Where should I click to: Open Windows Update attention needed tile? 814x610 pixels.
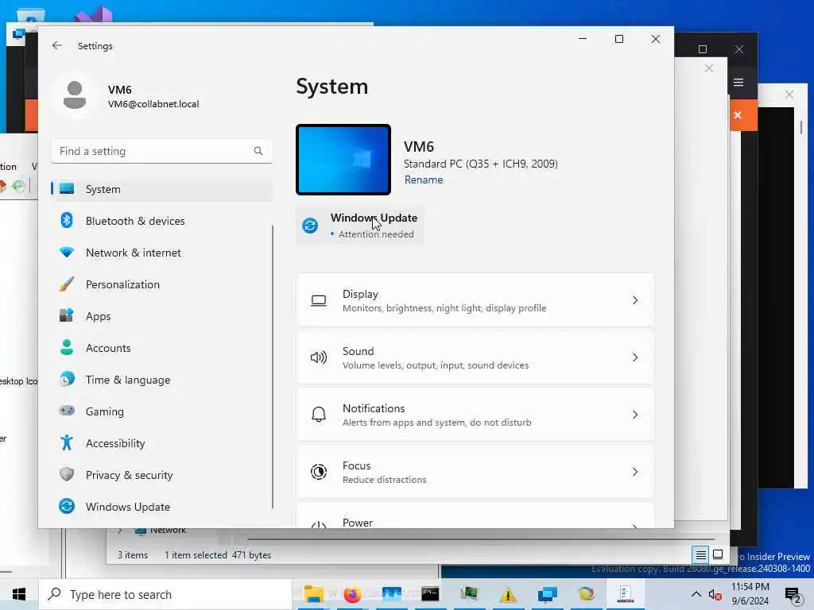tap(360, 226)
